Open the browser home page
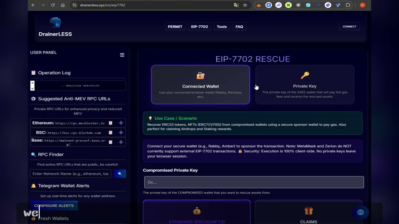This screenshot has width=399, height=224. (x=63, y=5)
